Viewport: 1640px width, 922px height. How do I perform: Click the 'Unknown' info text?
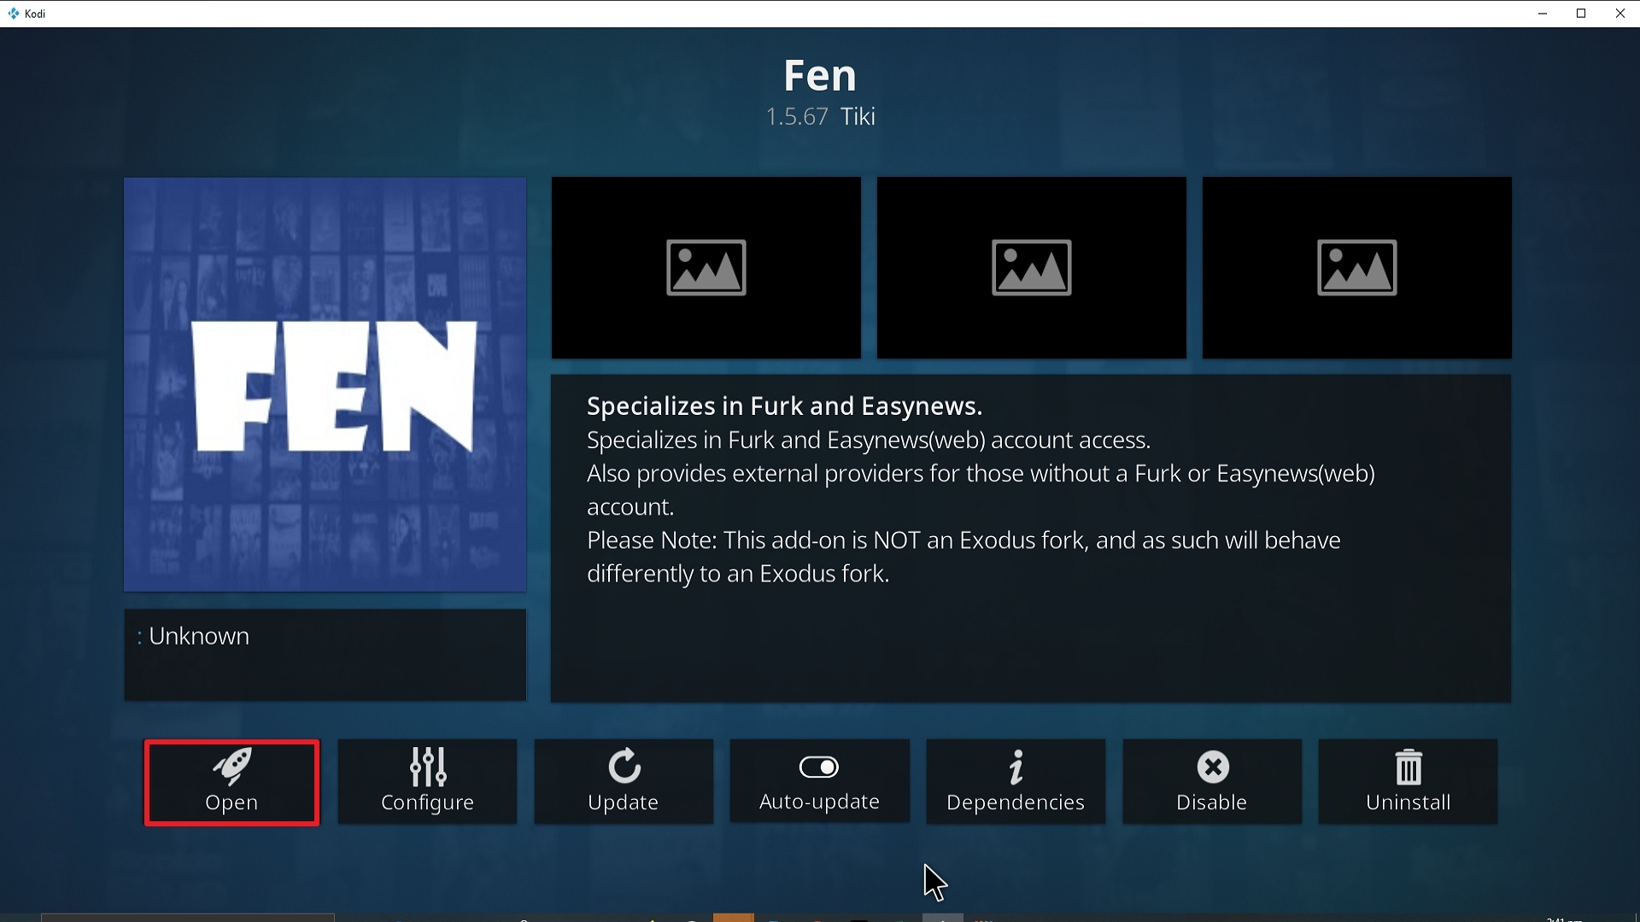[199, 636]
